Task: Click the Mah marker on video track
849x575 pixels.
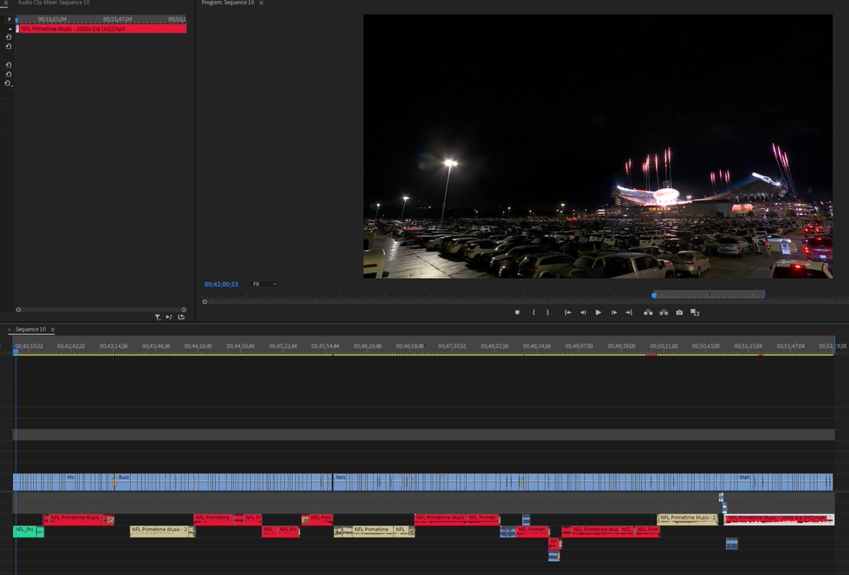Action: (x=744, y=477)
